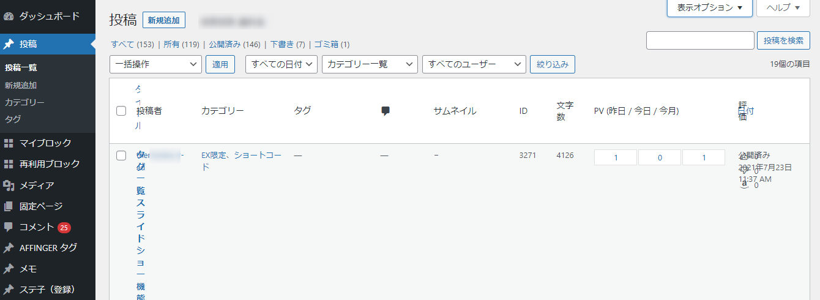Tick the select-all checkbox in table header
Viewport: 820px width, 300px height.
121,111
